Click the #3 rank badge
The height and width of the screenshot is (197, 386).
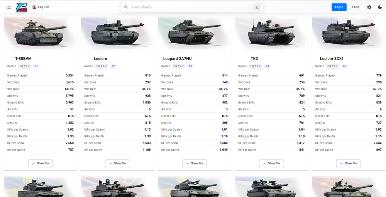190,66
